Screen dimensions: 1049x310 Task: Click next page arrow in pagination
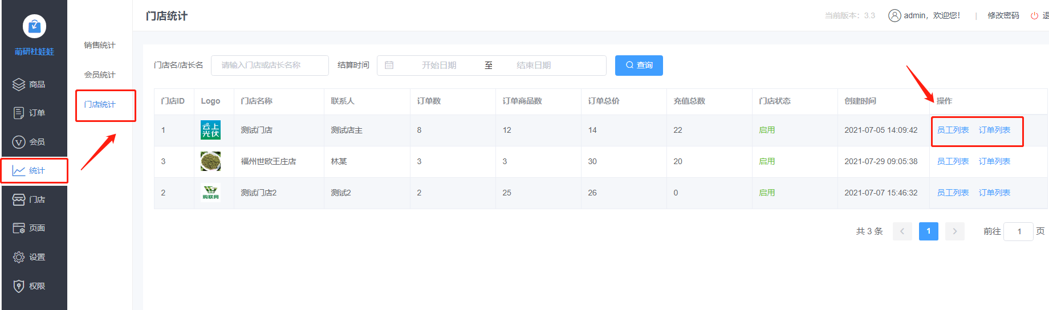954,231
